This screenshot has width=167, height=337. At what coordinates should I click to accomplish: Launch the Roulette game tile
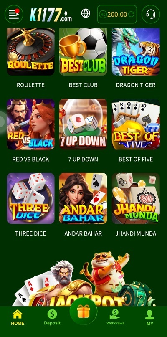(30, 52)
